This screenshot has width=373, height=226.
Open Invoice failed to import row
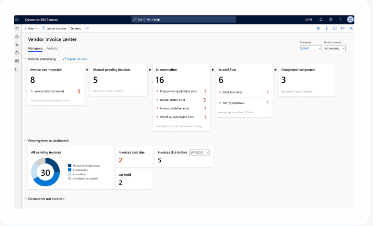pyautogui.click(x=56, y=92)
